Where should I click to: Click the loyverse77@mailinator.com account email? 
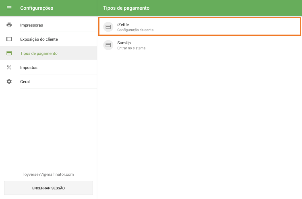[48, 174]
